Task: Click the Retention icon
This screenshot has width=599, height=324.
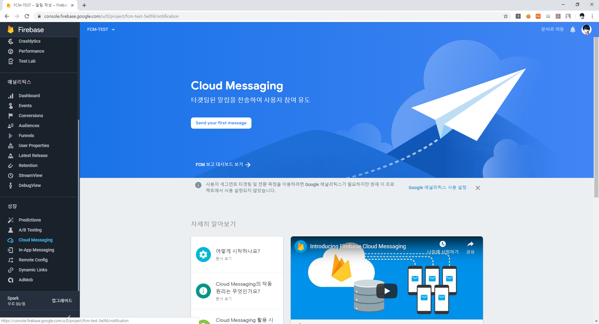Action: 11,165
